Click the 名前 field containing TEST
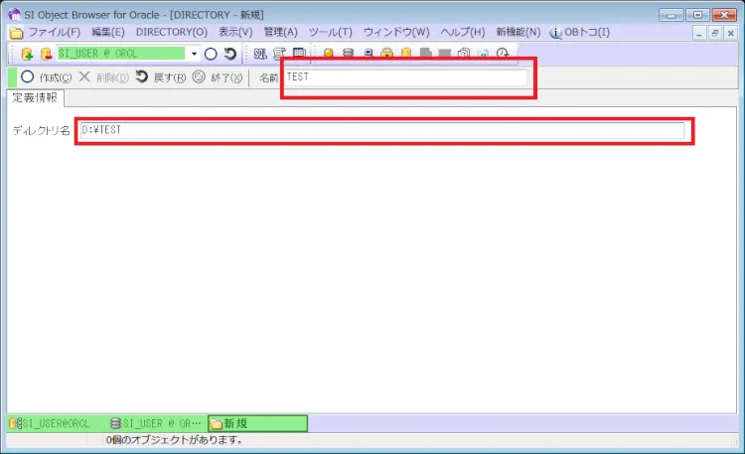This screenshot has width=745, height=454. point(405,76)
